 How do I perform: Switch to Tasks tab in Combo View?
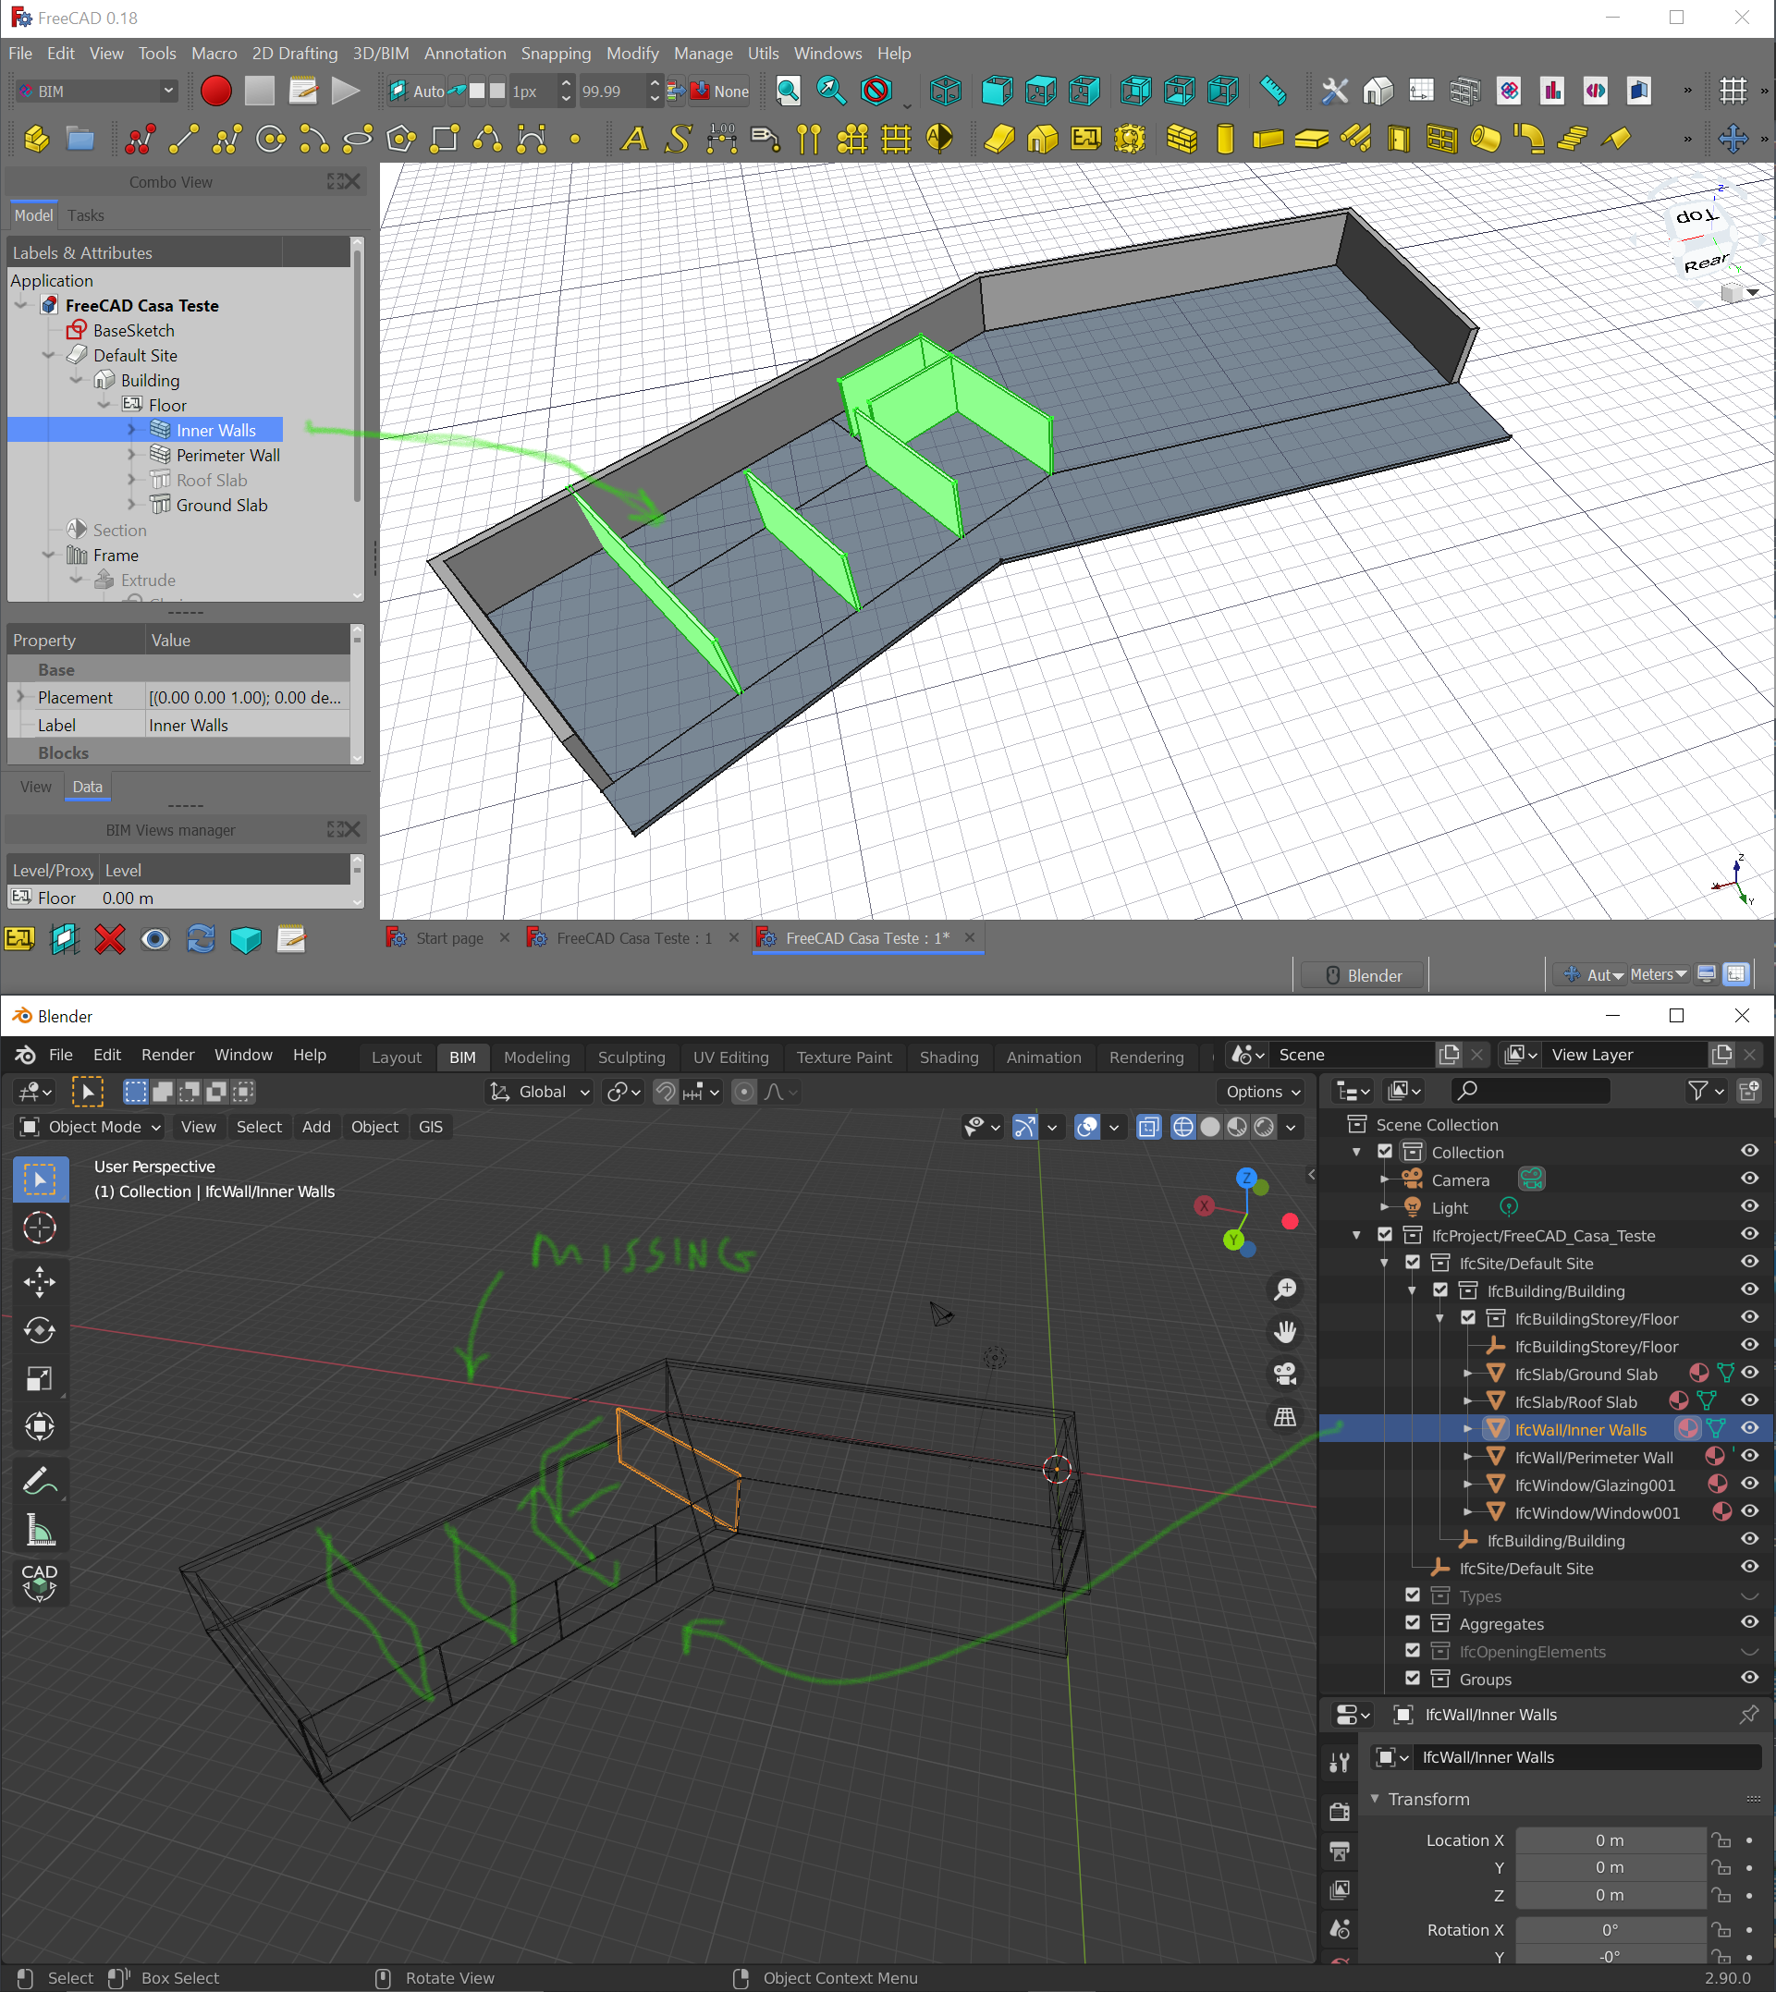[86, 214]
